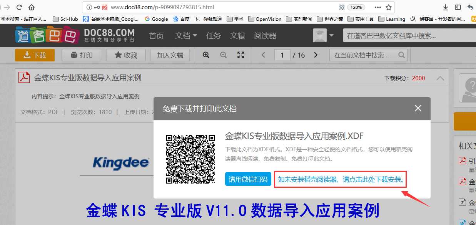Open the page actions three-dot menu
Screen dimensions: 476x225
pyautogui.click(x=378, y=7)
